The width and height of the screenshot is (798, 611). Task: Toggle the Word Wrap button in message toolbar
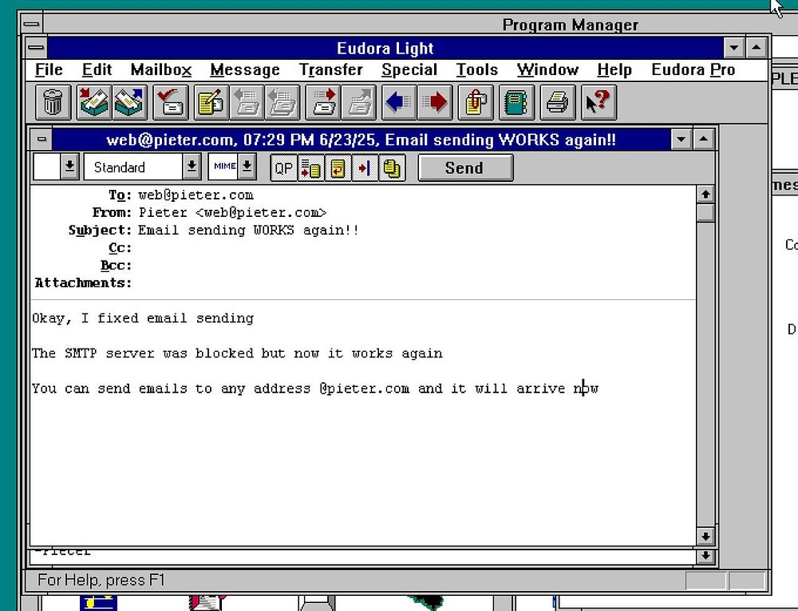pos(338,168)
